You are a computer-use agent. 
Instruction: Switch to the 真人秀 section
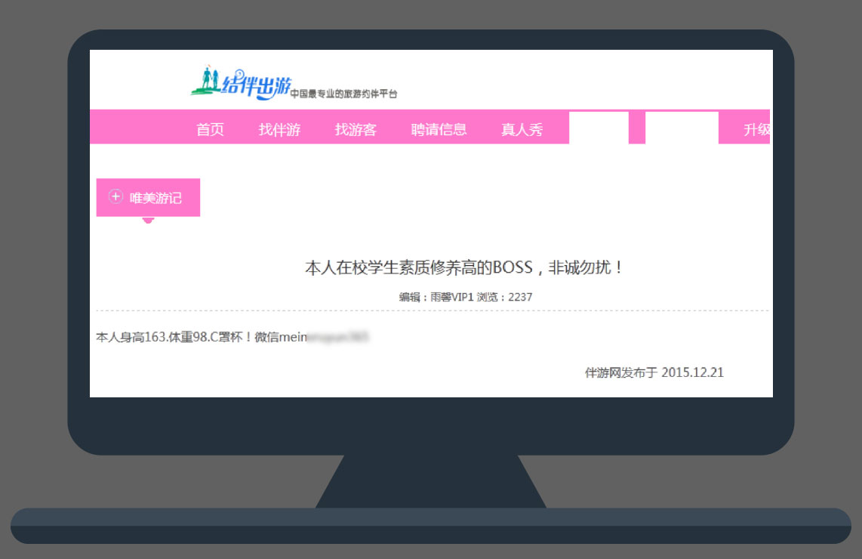(x=522, y=129)
